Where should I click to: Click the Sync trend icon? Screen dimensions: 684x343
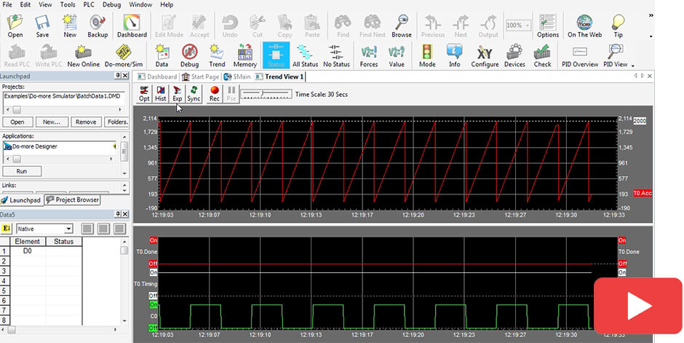click(194, 94)
